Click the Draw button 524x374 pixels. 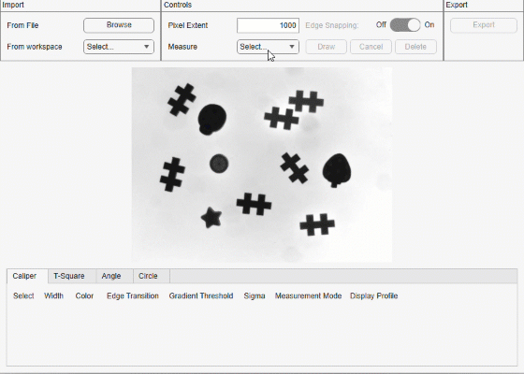click(327, 47)
